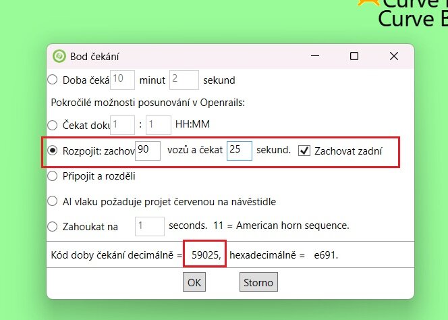Click the decimal code value 59025
This screenshot has width=448, height=320.
pos(206,255)
